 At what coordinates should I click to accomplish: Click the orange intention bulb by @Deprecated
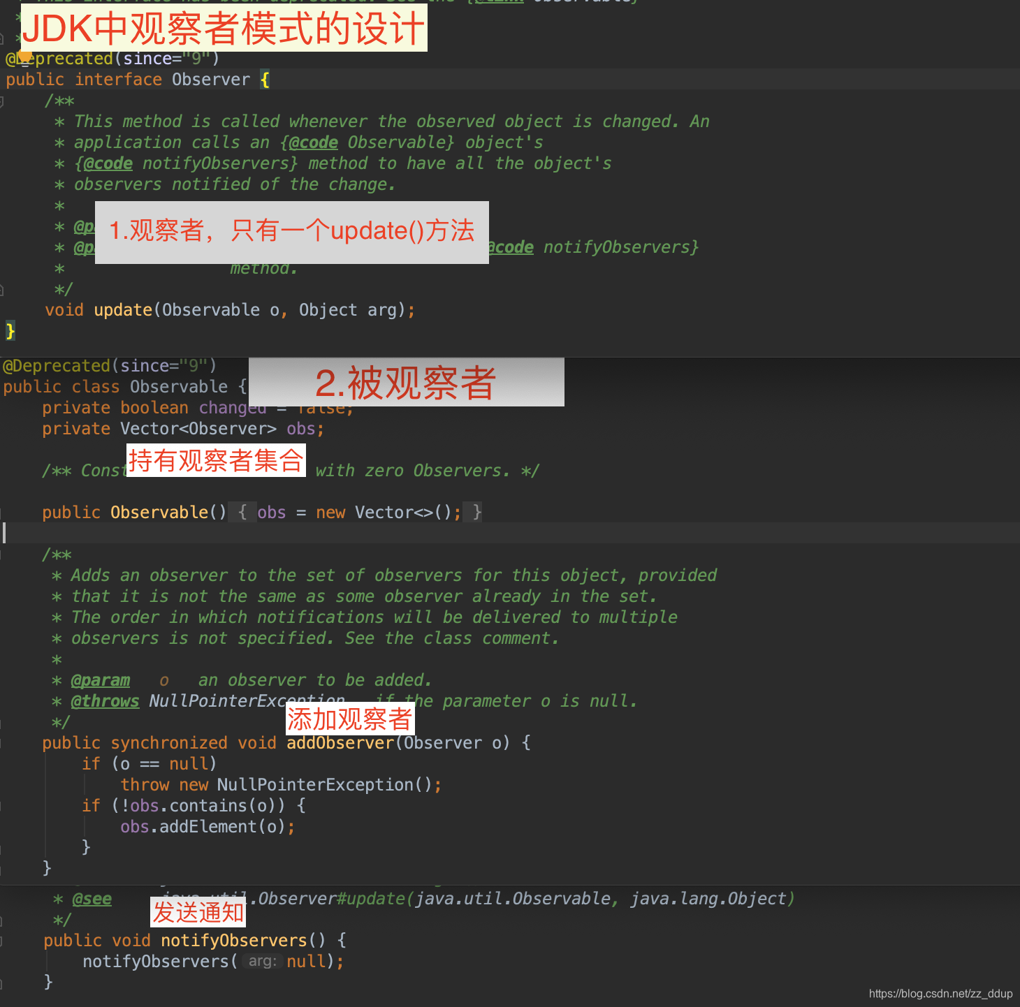25,57
